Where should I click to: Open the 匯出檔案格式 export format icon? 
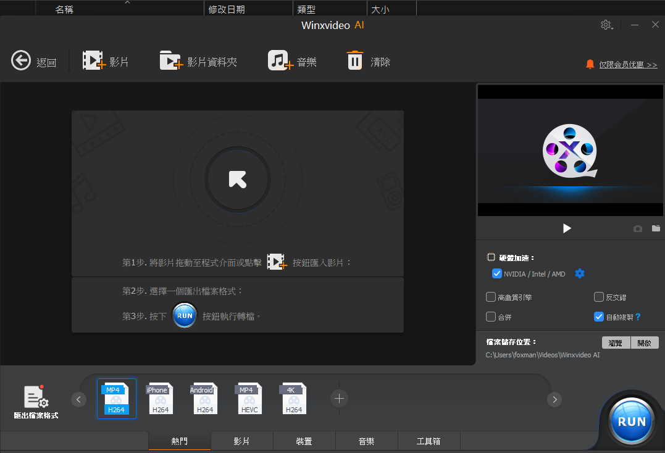(36, 397)
